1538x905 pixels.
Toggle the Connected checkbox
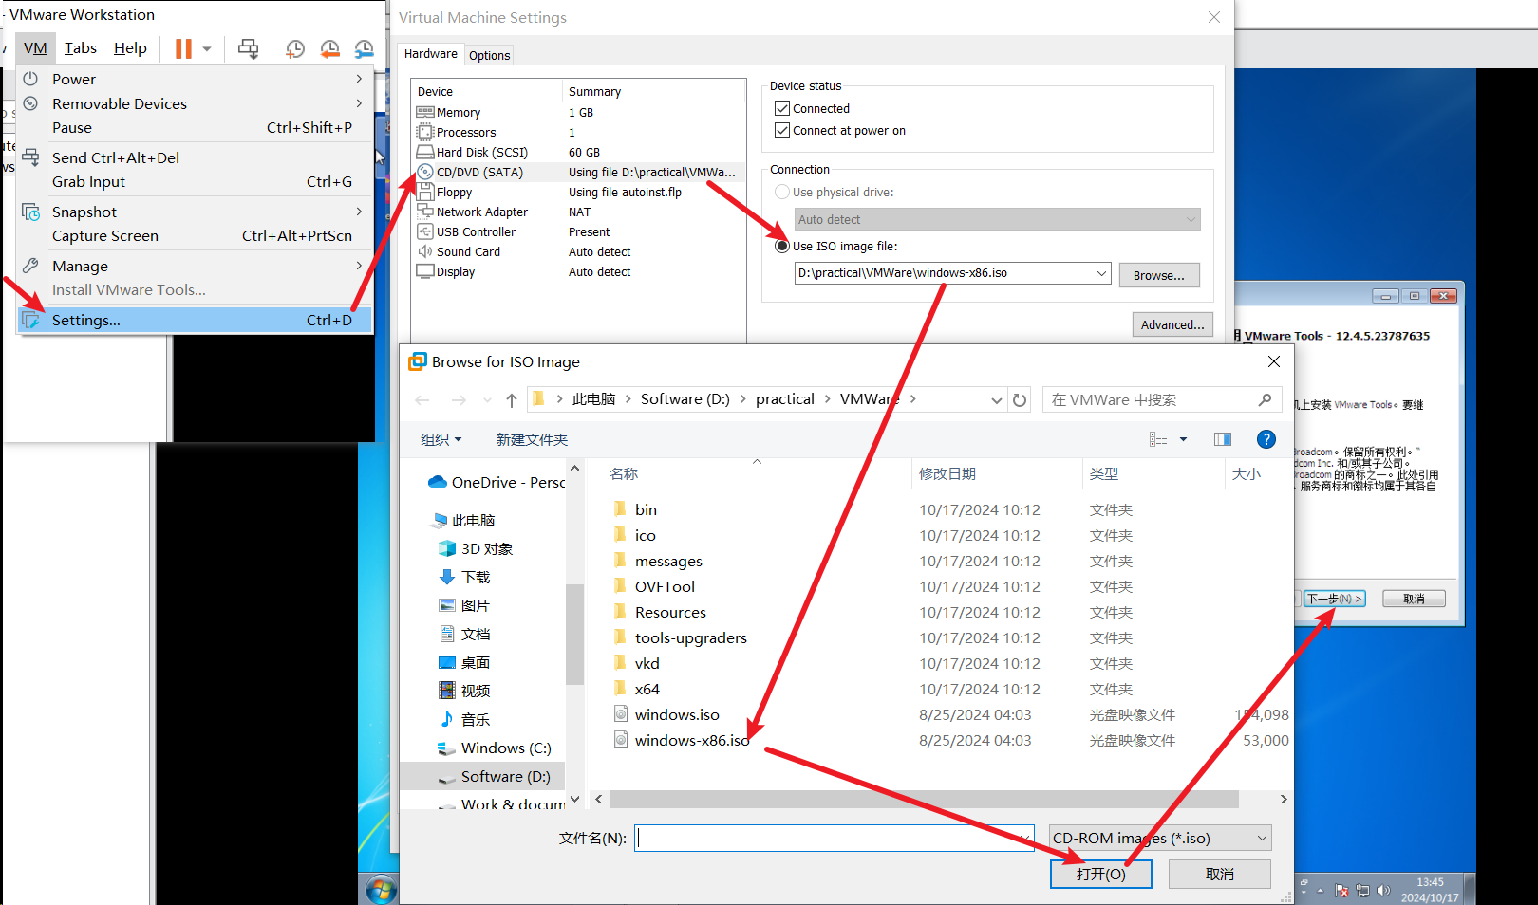[782, 109]
